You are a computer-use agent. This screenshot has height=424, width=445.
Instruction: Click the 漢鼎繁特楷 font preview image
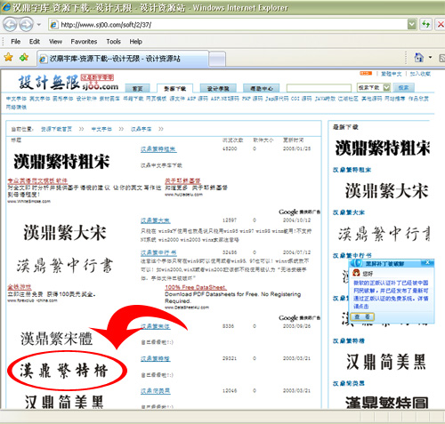63,371
